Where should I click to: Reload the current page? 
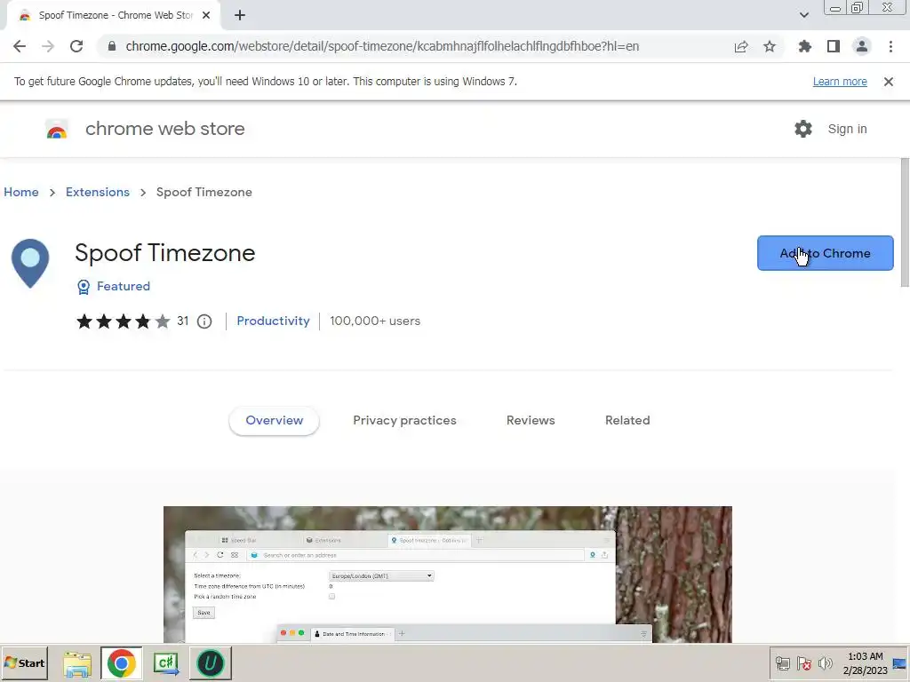76,46
